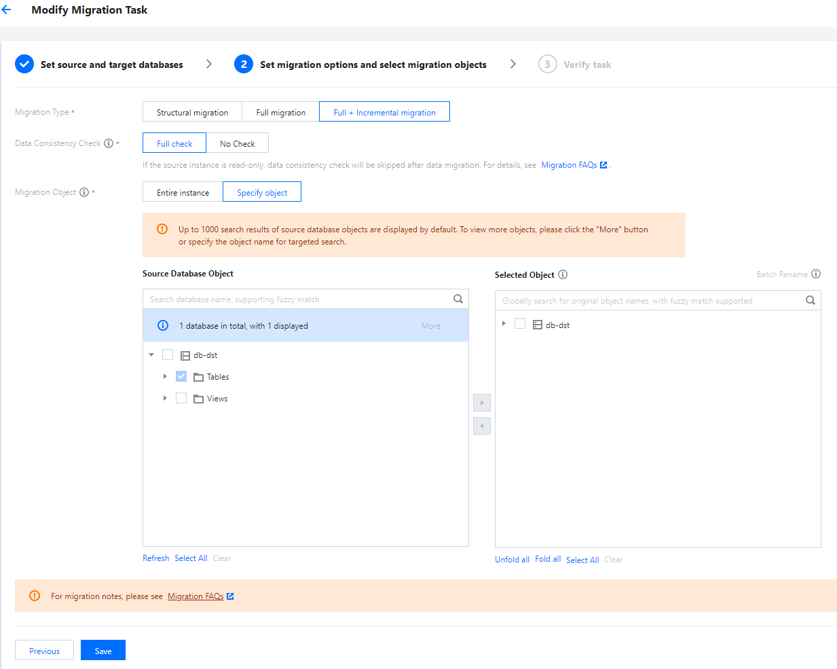Select the Full migration type option

click(x=280, y=112)
